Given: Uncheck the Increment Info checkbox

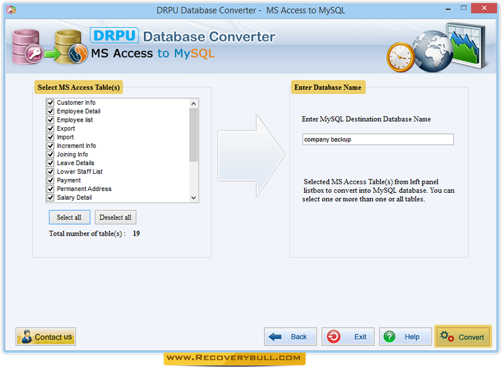Looking at the screenshot, I should (x=50, y=146).
